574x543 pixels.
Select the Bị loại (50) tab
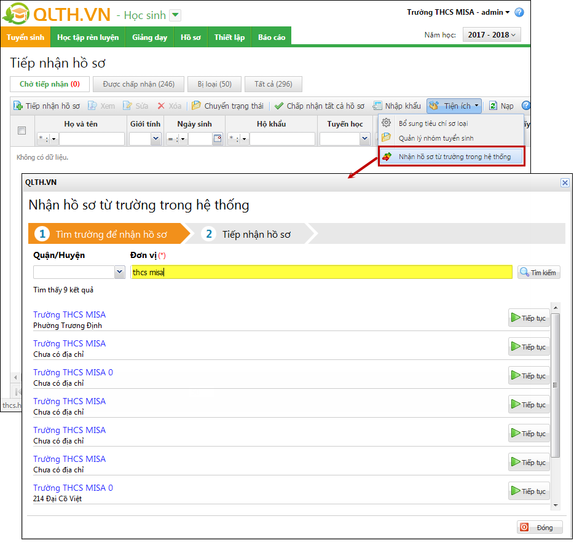[214, 84]
